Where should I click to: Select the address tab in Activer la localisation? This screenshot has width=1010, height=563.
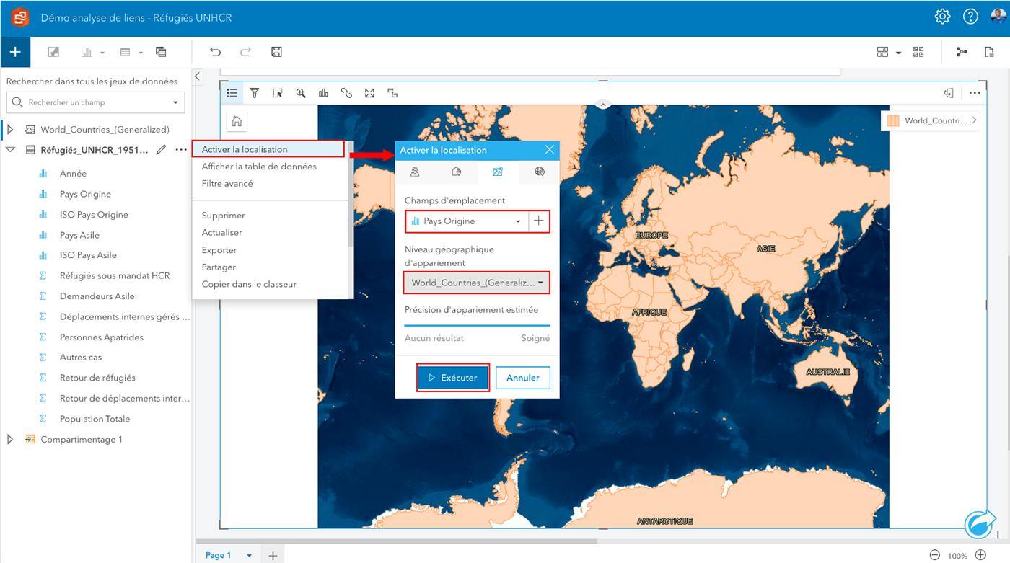coord(456,172)
